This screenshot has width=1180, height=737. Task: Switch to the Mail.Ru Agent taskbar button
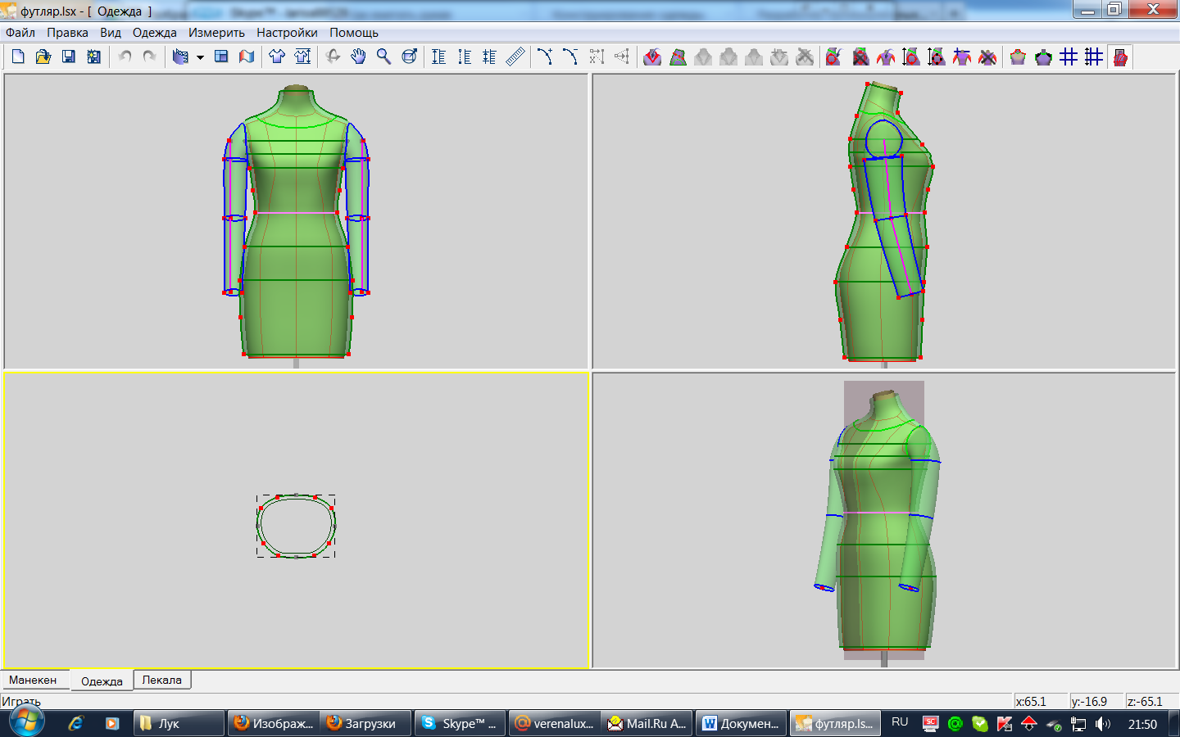tap(647, 724)
